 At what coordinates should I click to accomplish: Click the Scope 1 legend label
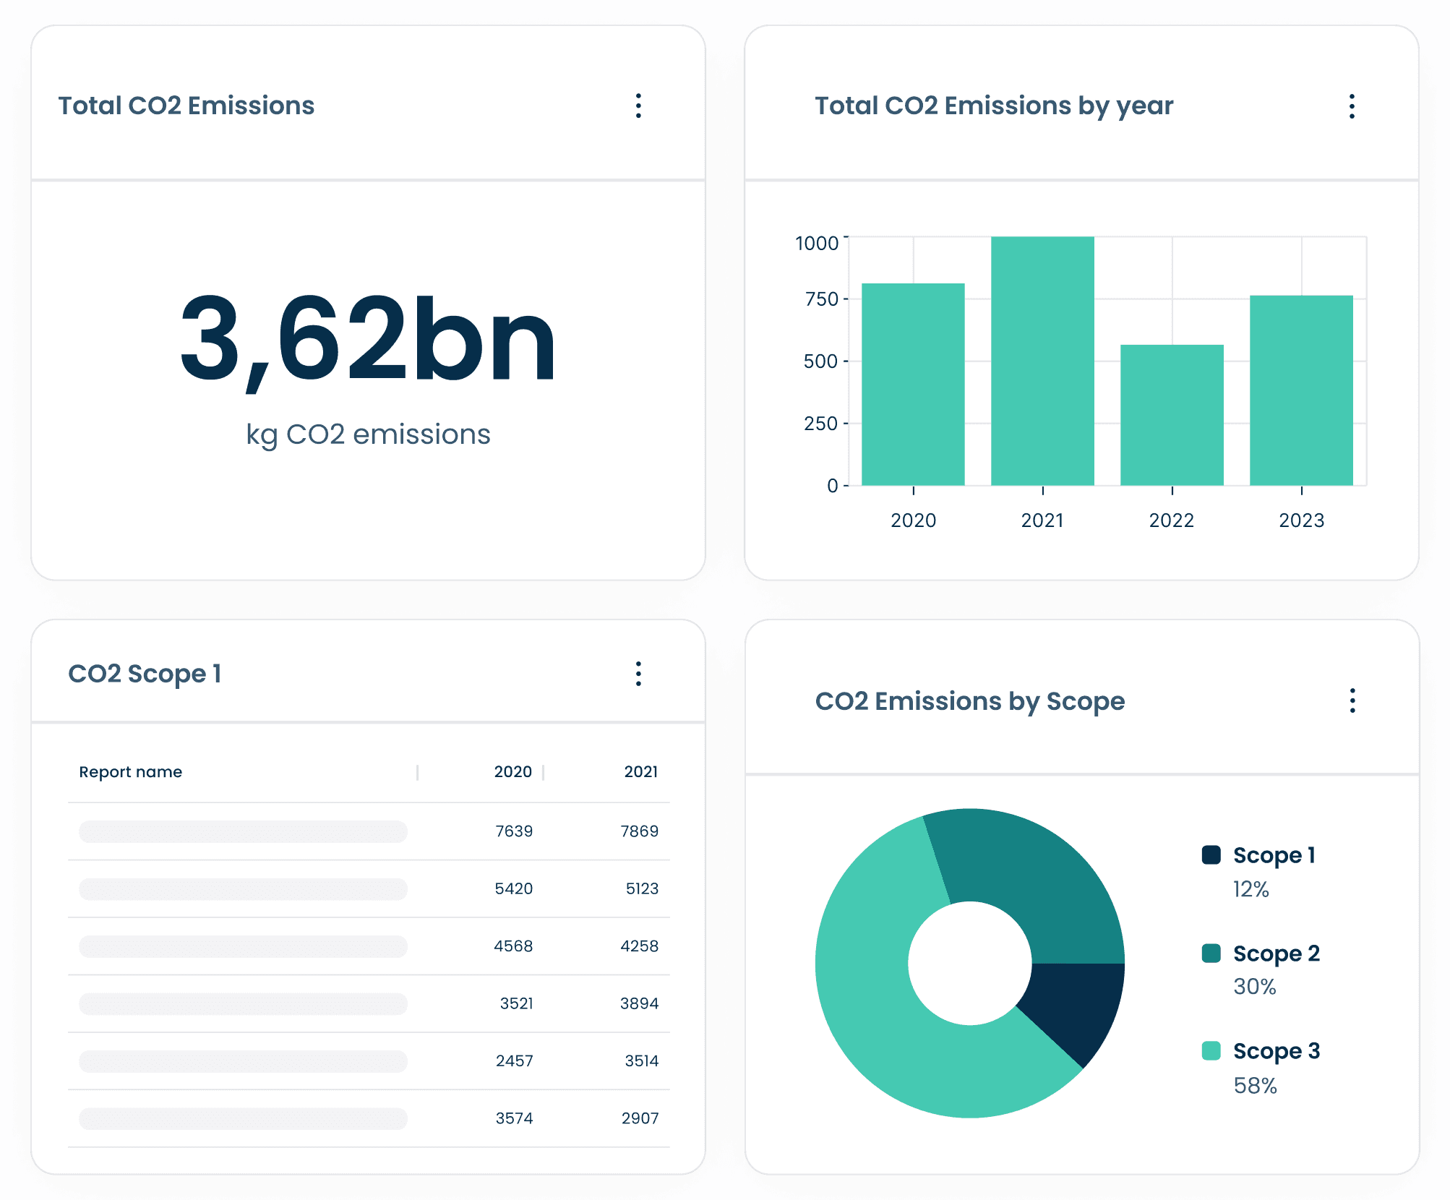pyautogui.click(x=1274, y=855)
